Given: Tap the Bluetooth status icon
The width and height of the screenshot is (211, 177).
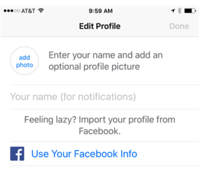Looking at the screenshot, I should pyautogui.click(x=180, y=11).
